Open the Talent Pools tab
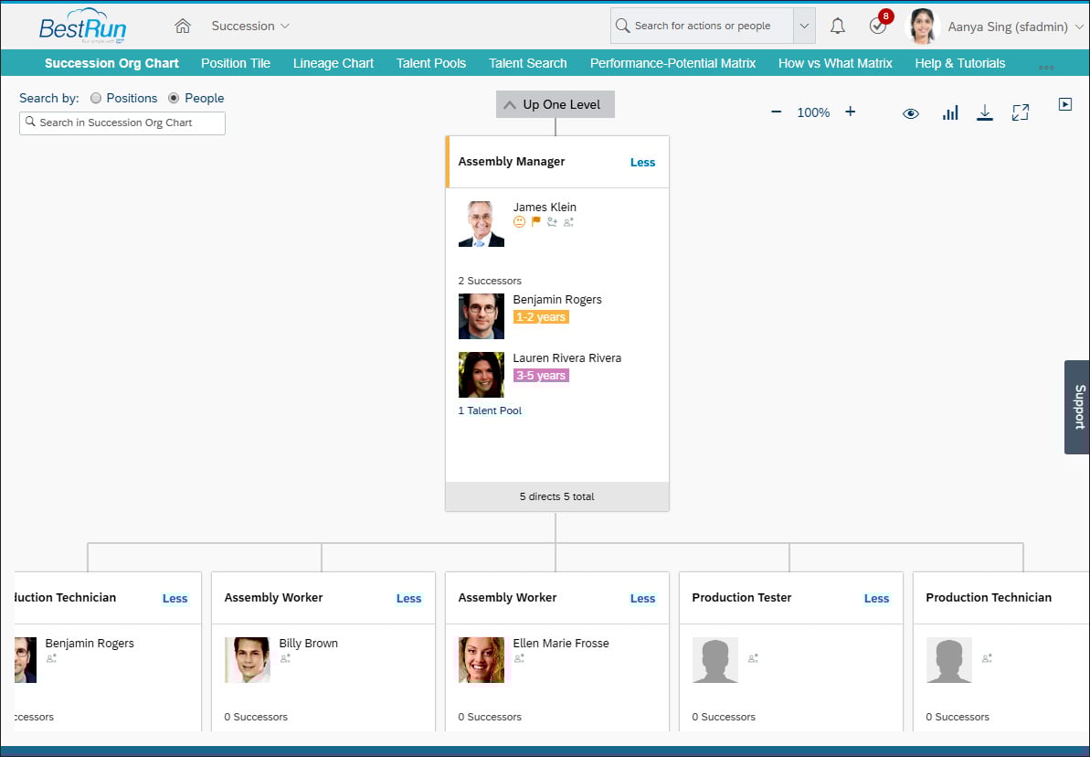The image size is (1090, 757). click(430, 63)
